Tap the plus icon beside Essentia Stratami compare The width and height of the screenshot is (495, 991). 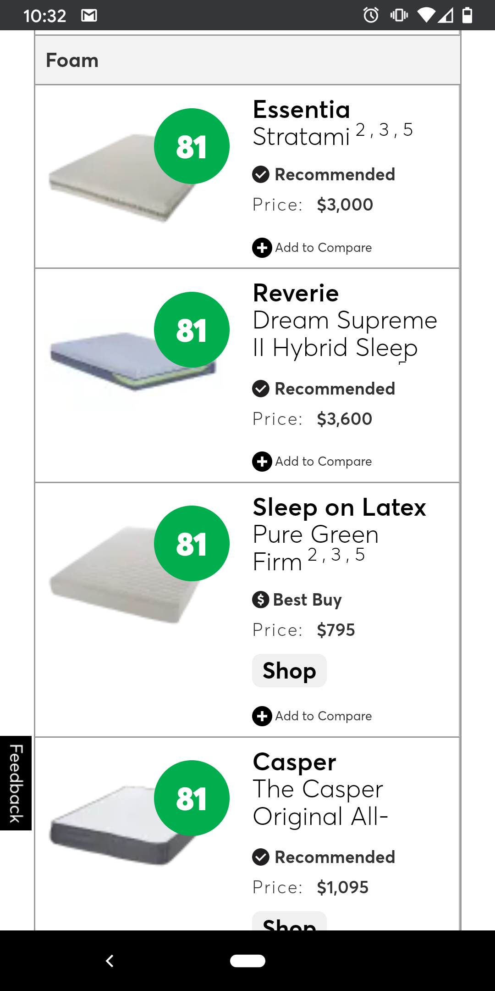pyautogui.click(x=262, y=248)
